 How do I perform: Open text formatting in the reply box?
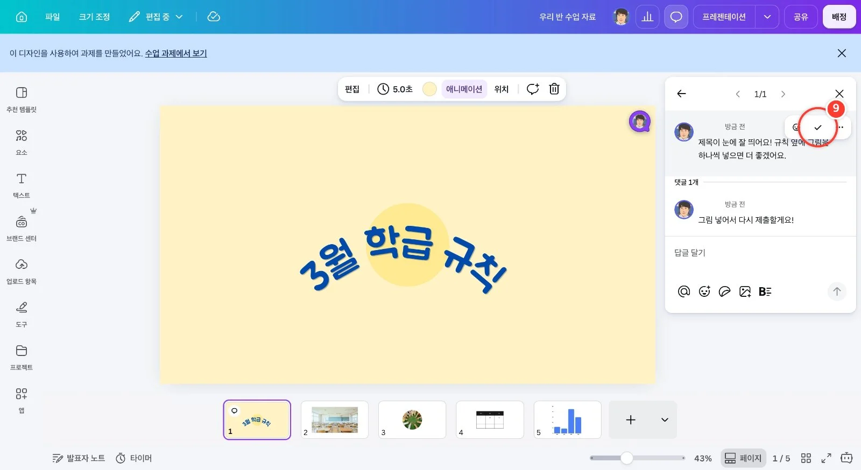point(765,291)
